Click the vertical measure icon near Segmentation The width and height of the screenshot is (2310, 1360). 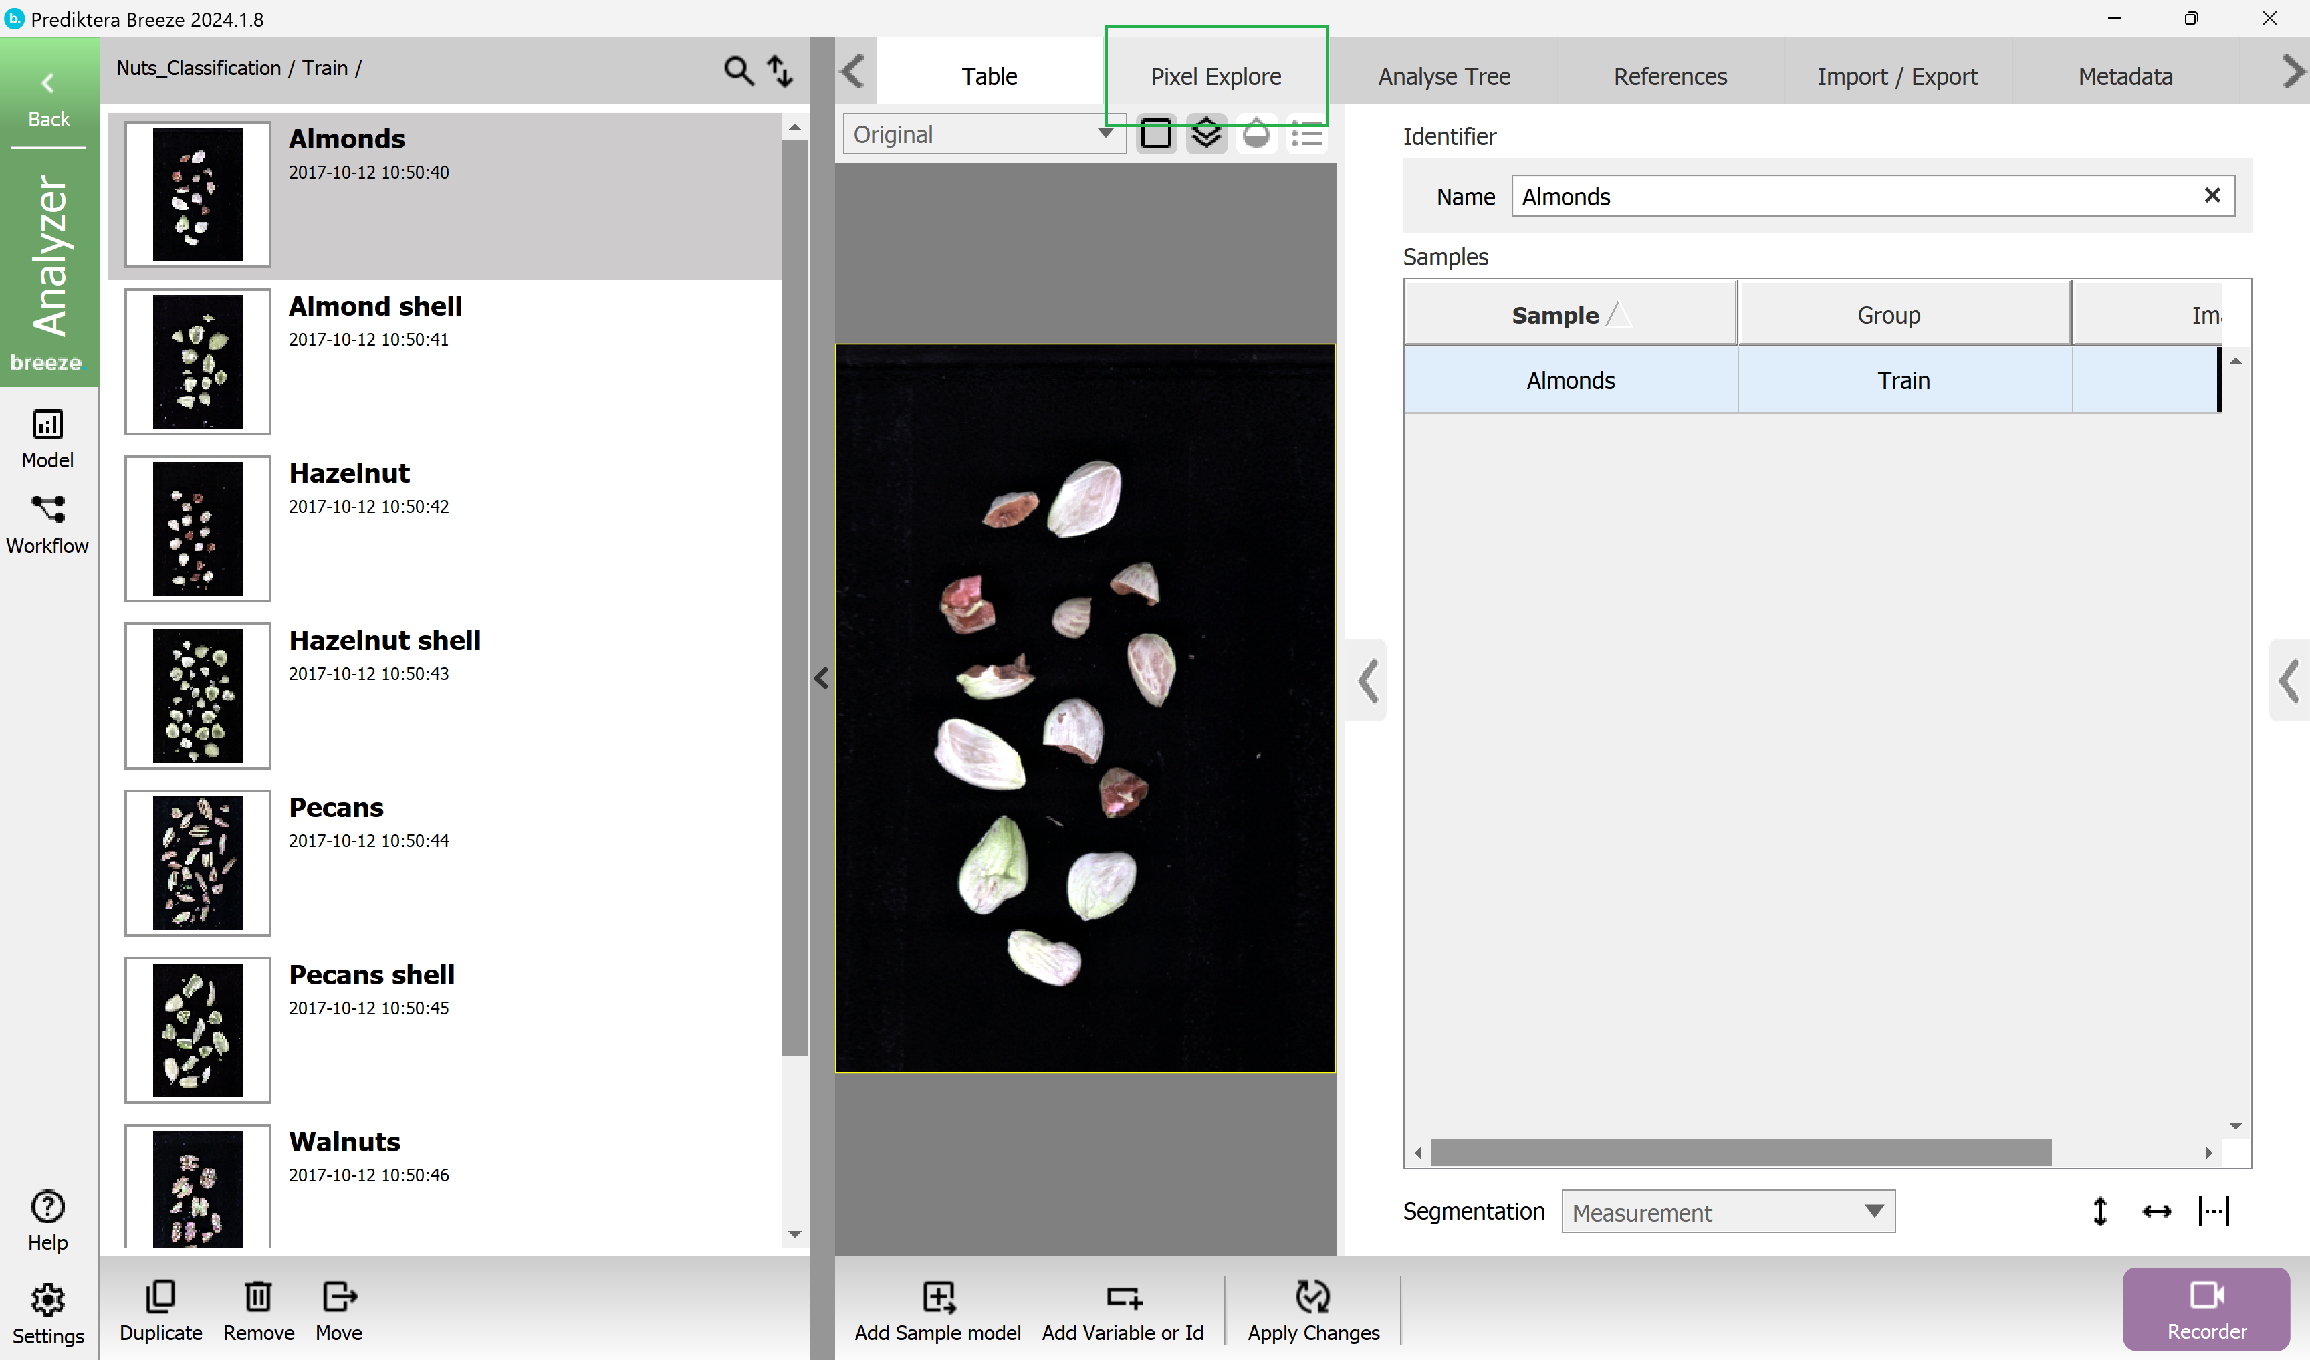pyautogui.click(x=2101, y=1211)
